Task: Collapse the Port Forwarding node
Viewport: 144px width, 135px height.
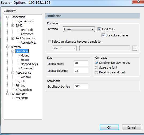Action: click(13, 38)
